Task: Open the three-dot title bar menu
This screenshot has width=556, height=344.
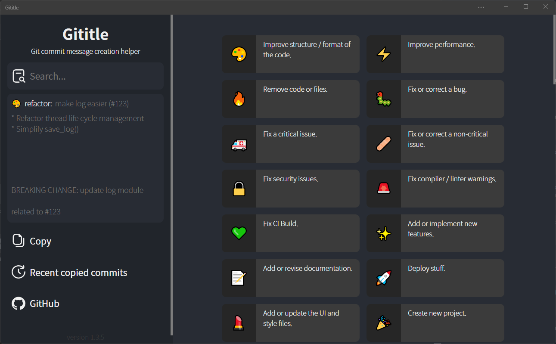Action: 481,7
